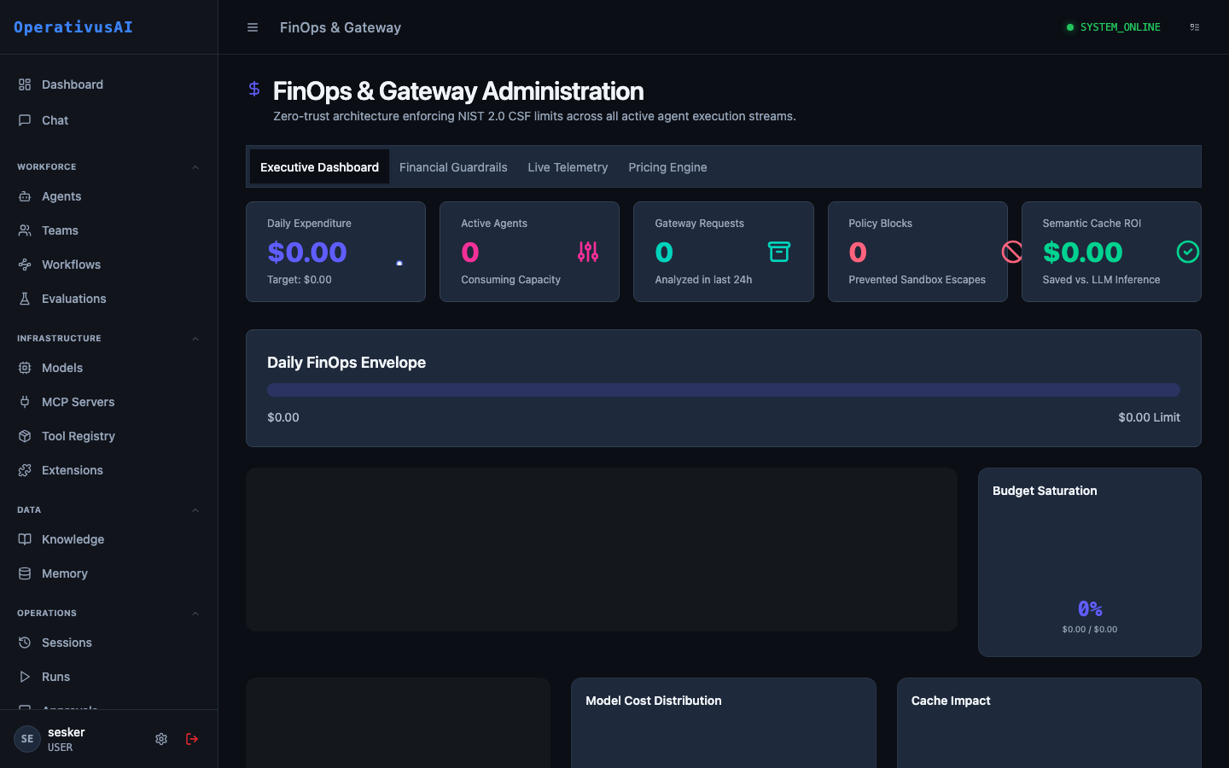The image size is (1229, 768).
Task: Click the Runs play icon
Action: click(x=25, y=677)
